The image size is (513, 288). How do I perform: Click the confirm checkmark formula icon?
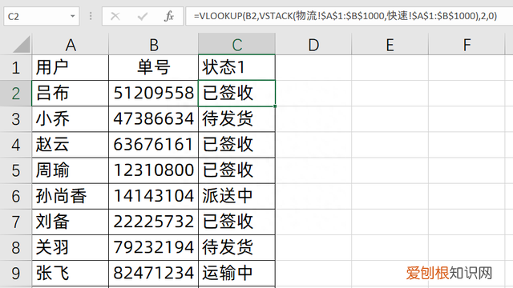tap(143, 16)
